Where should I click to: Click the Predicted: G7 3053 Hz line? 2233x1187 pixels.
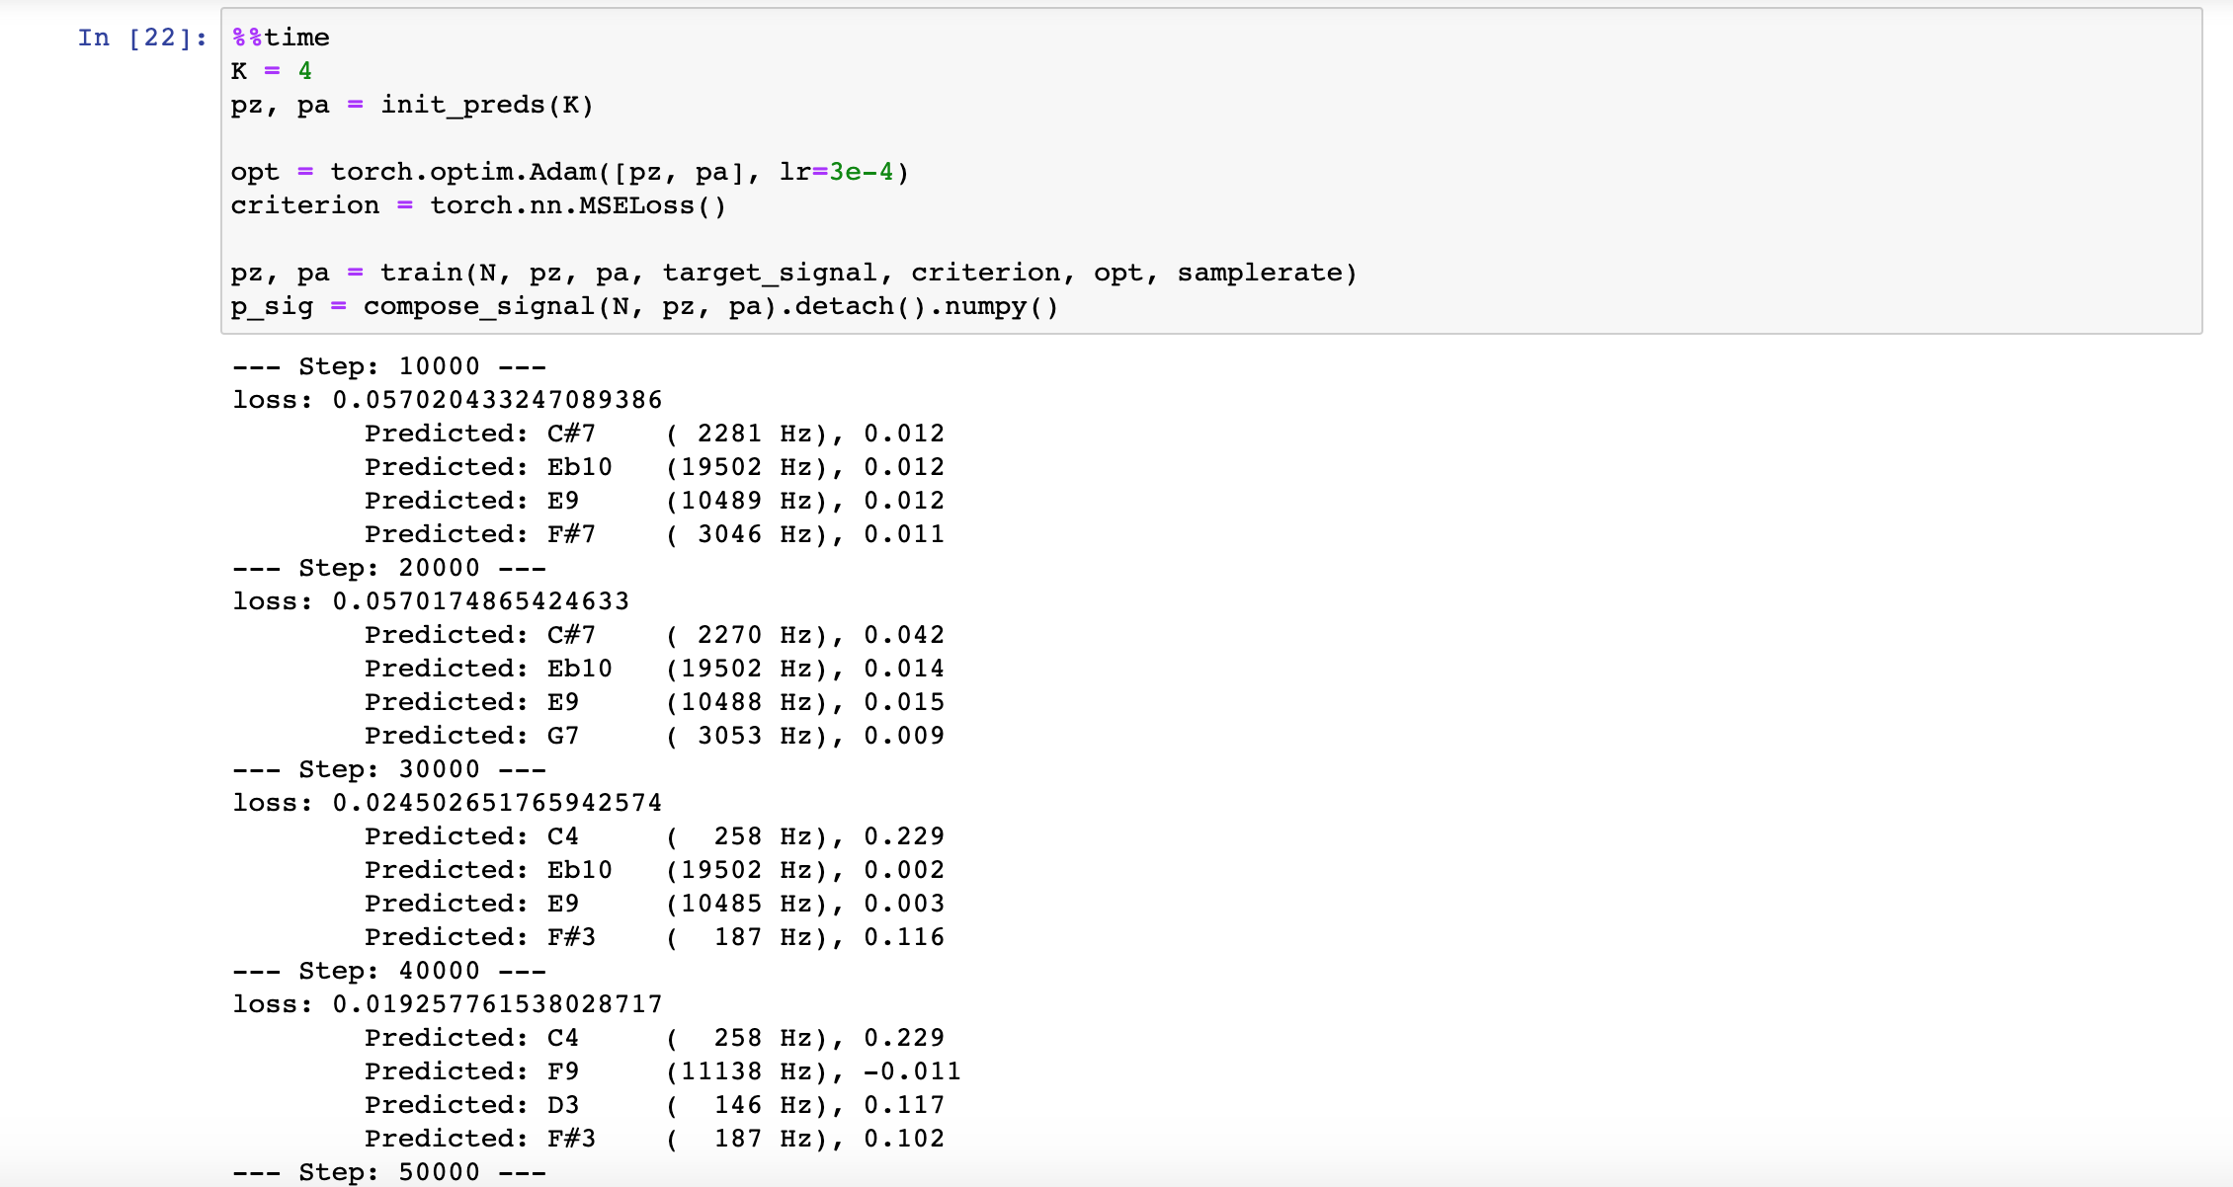click(x=654, y=736)
